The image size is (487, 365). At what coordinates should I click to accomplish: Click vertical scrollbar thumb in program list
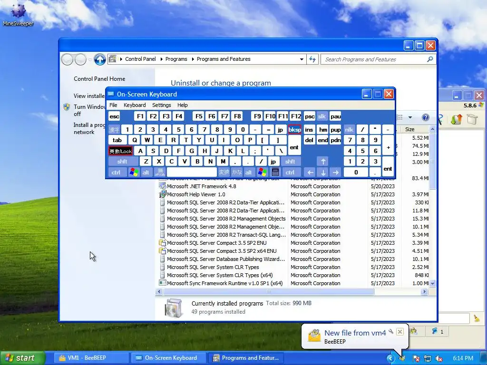[x=432, y=161]
